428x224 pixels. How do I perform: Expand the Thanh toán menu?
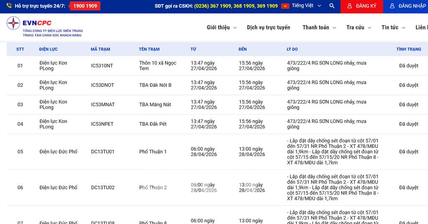[319, 27]
